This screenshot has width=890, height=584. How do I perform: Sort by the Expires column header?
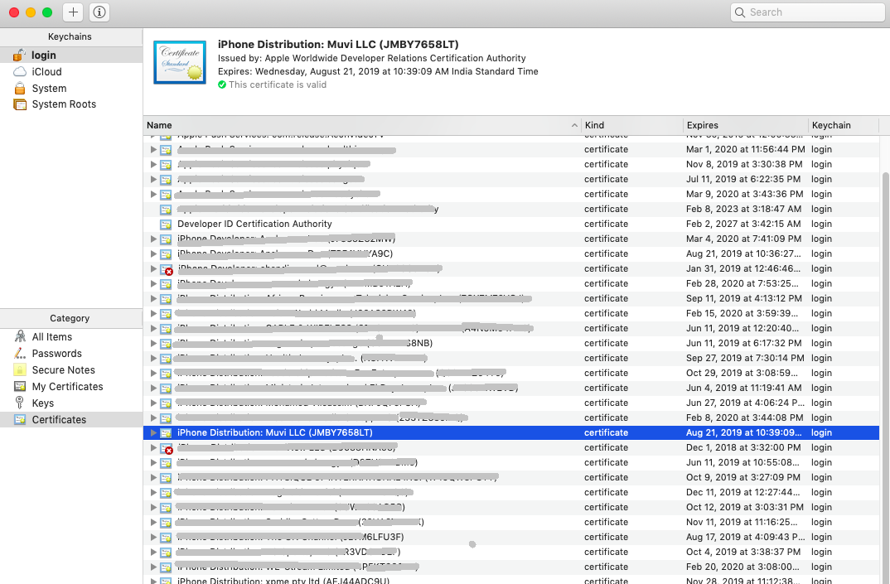[x=745, y=125]
